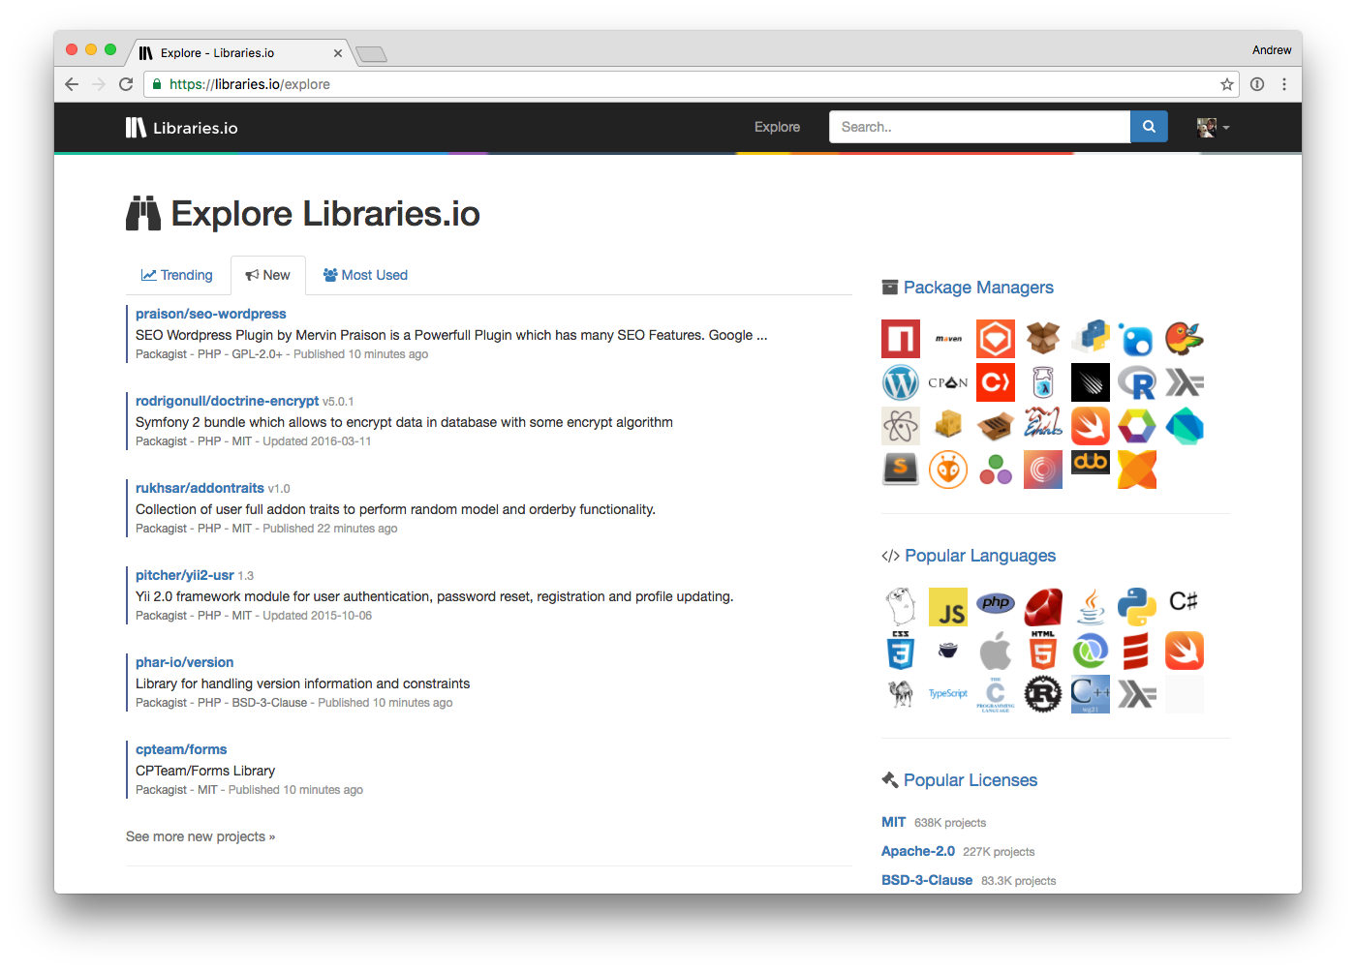The height and width of the screenshot is (971, 1356).
Task: Open the Bower bird icon
Action: (1185, 339)
